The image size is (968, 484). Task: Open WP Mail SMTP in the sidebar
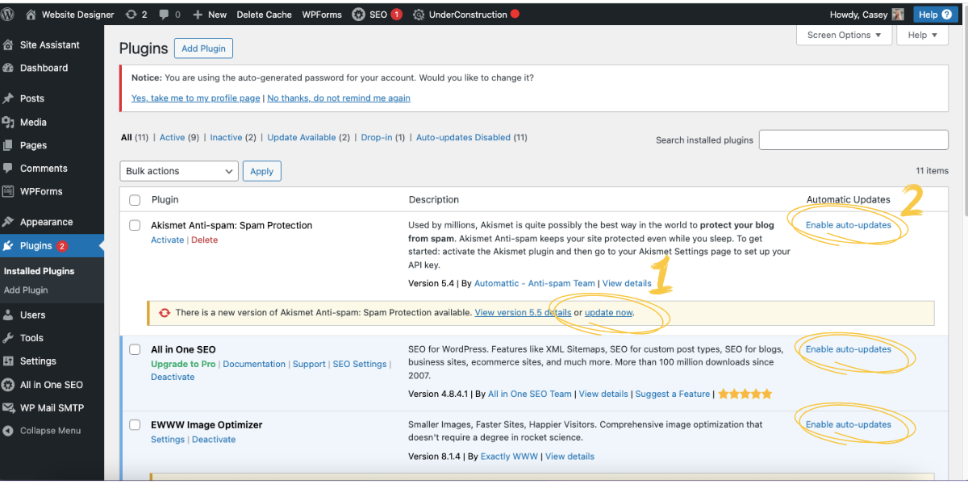[x=52, y=408]
